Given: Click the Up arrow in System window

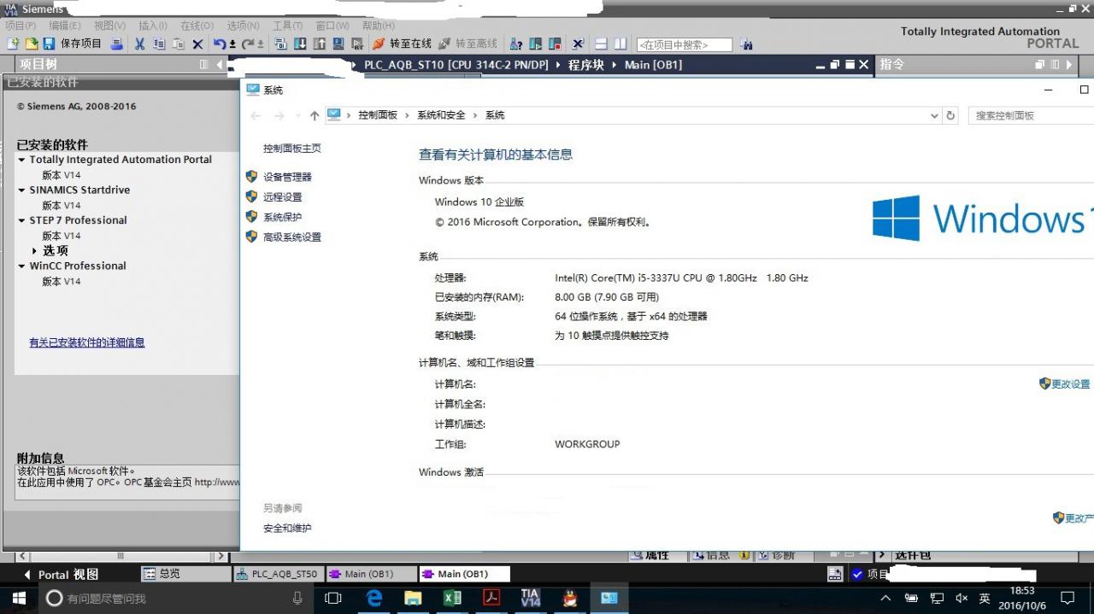Looking at the screenshot, I should point(315,115).
